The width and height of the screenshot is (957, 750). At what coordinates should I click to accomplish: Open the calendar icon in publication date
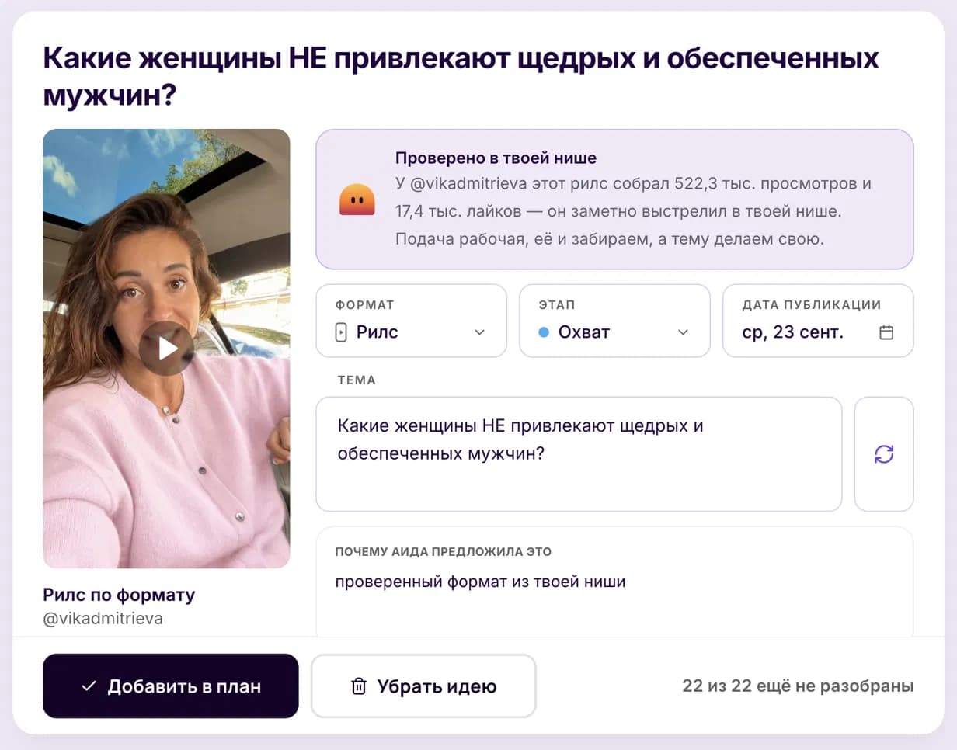tap(886, 332)
